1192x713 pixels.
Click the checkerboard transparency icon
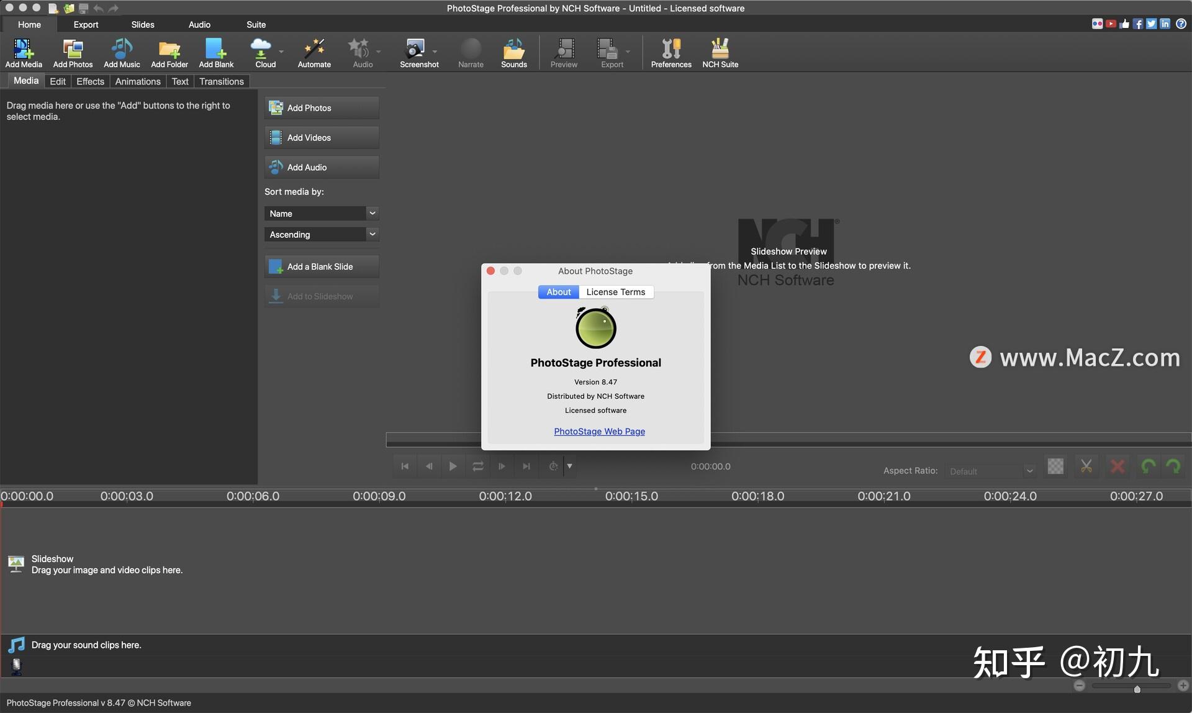pos(1055,466)
